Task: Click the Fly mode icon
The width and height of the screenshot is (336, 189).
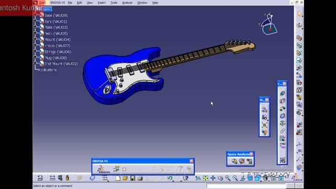Action: tap(198, 178)
